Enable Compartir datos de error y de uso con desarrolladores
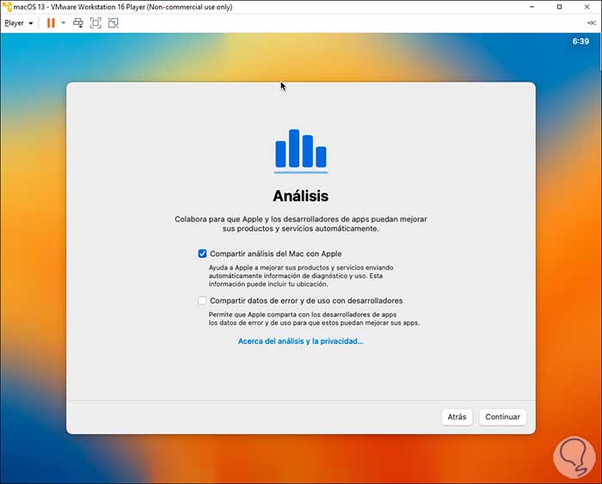This screenshot has width=602, height=484. click(202, 301)
